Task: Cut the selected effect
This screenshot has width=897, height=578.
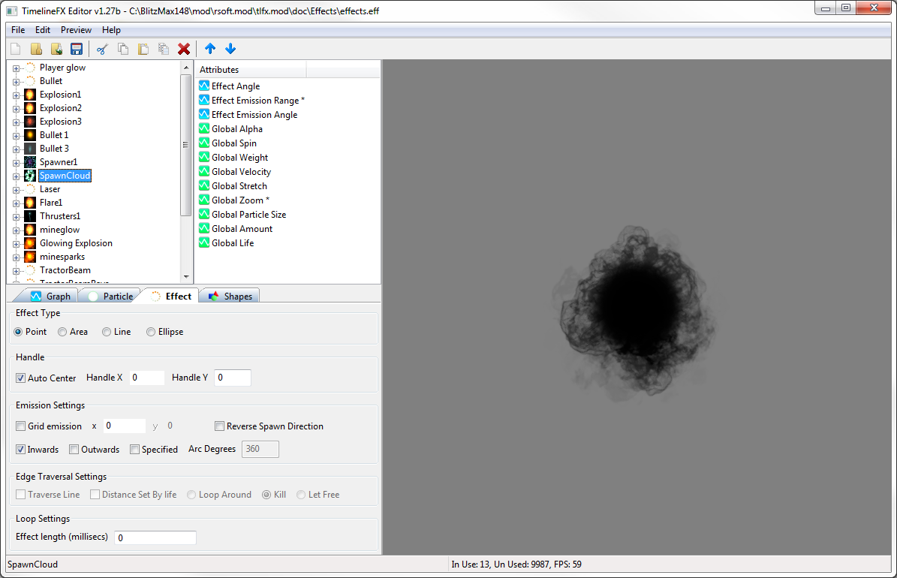Action: pyautogui.click(x=102, y=49)
